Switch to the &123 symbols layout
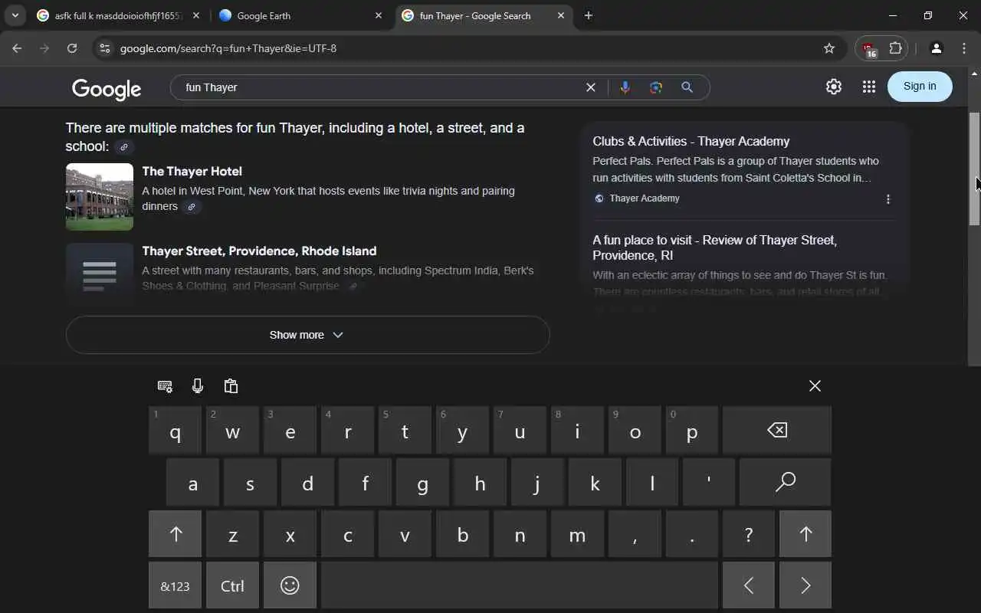 click(176, 586)
